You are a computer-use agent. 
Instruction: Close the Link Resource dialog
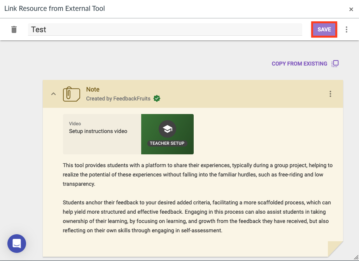(x=351, y=9)
